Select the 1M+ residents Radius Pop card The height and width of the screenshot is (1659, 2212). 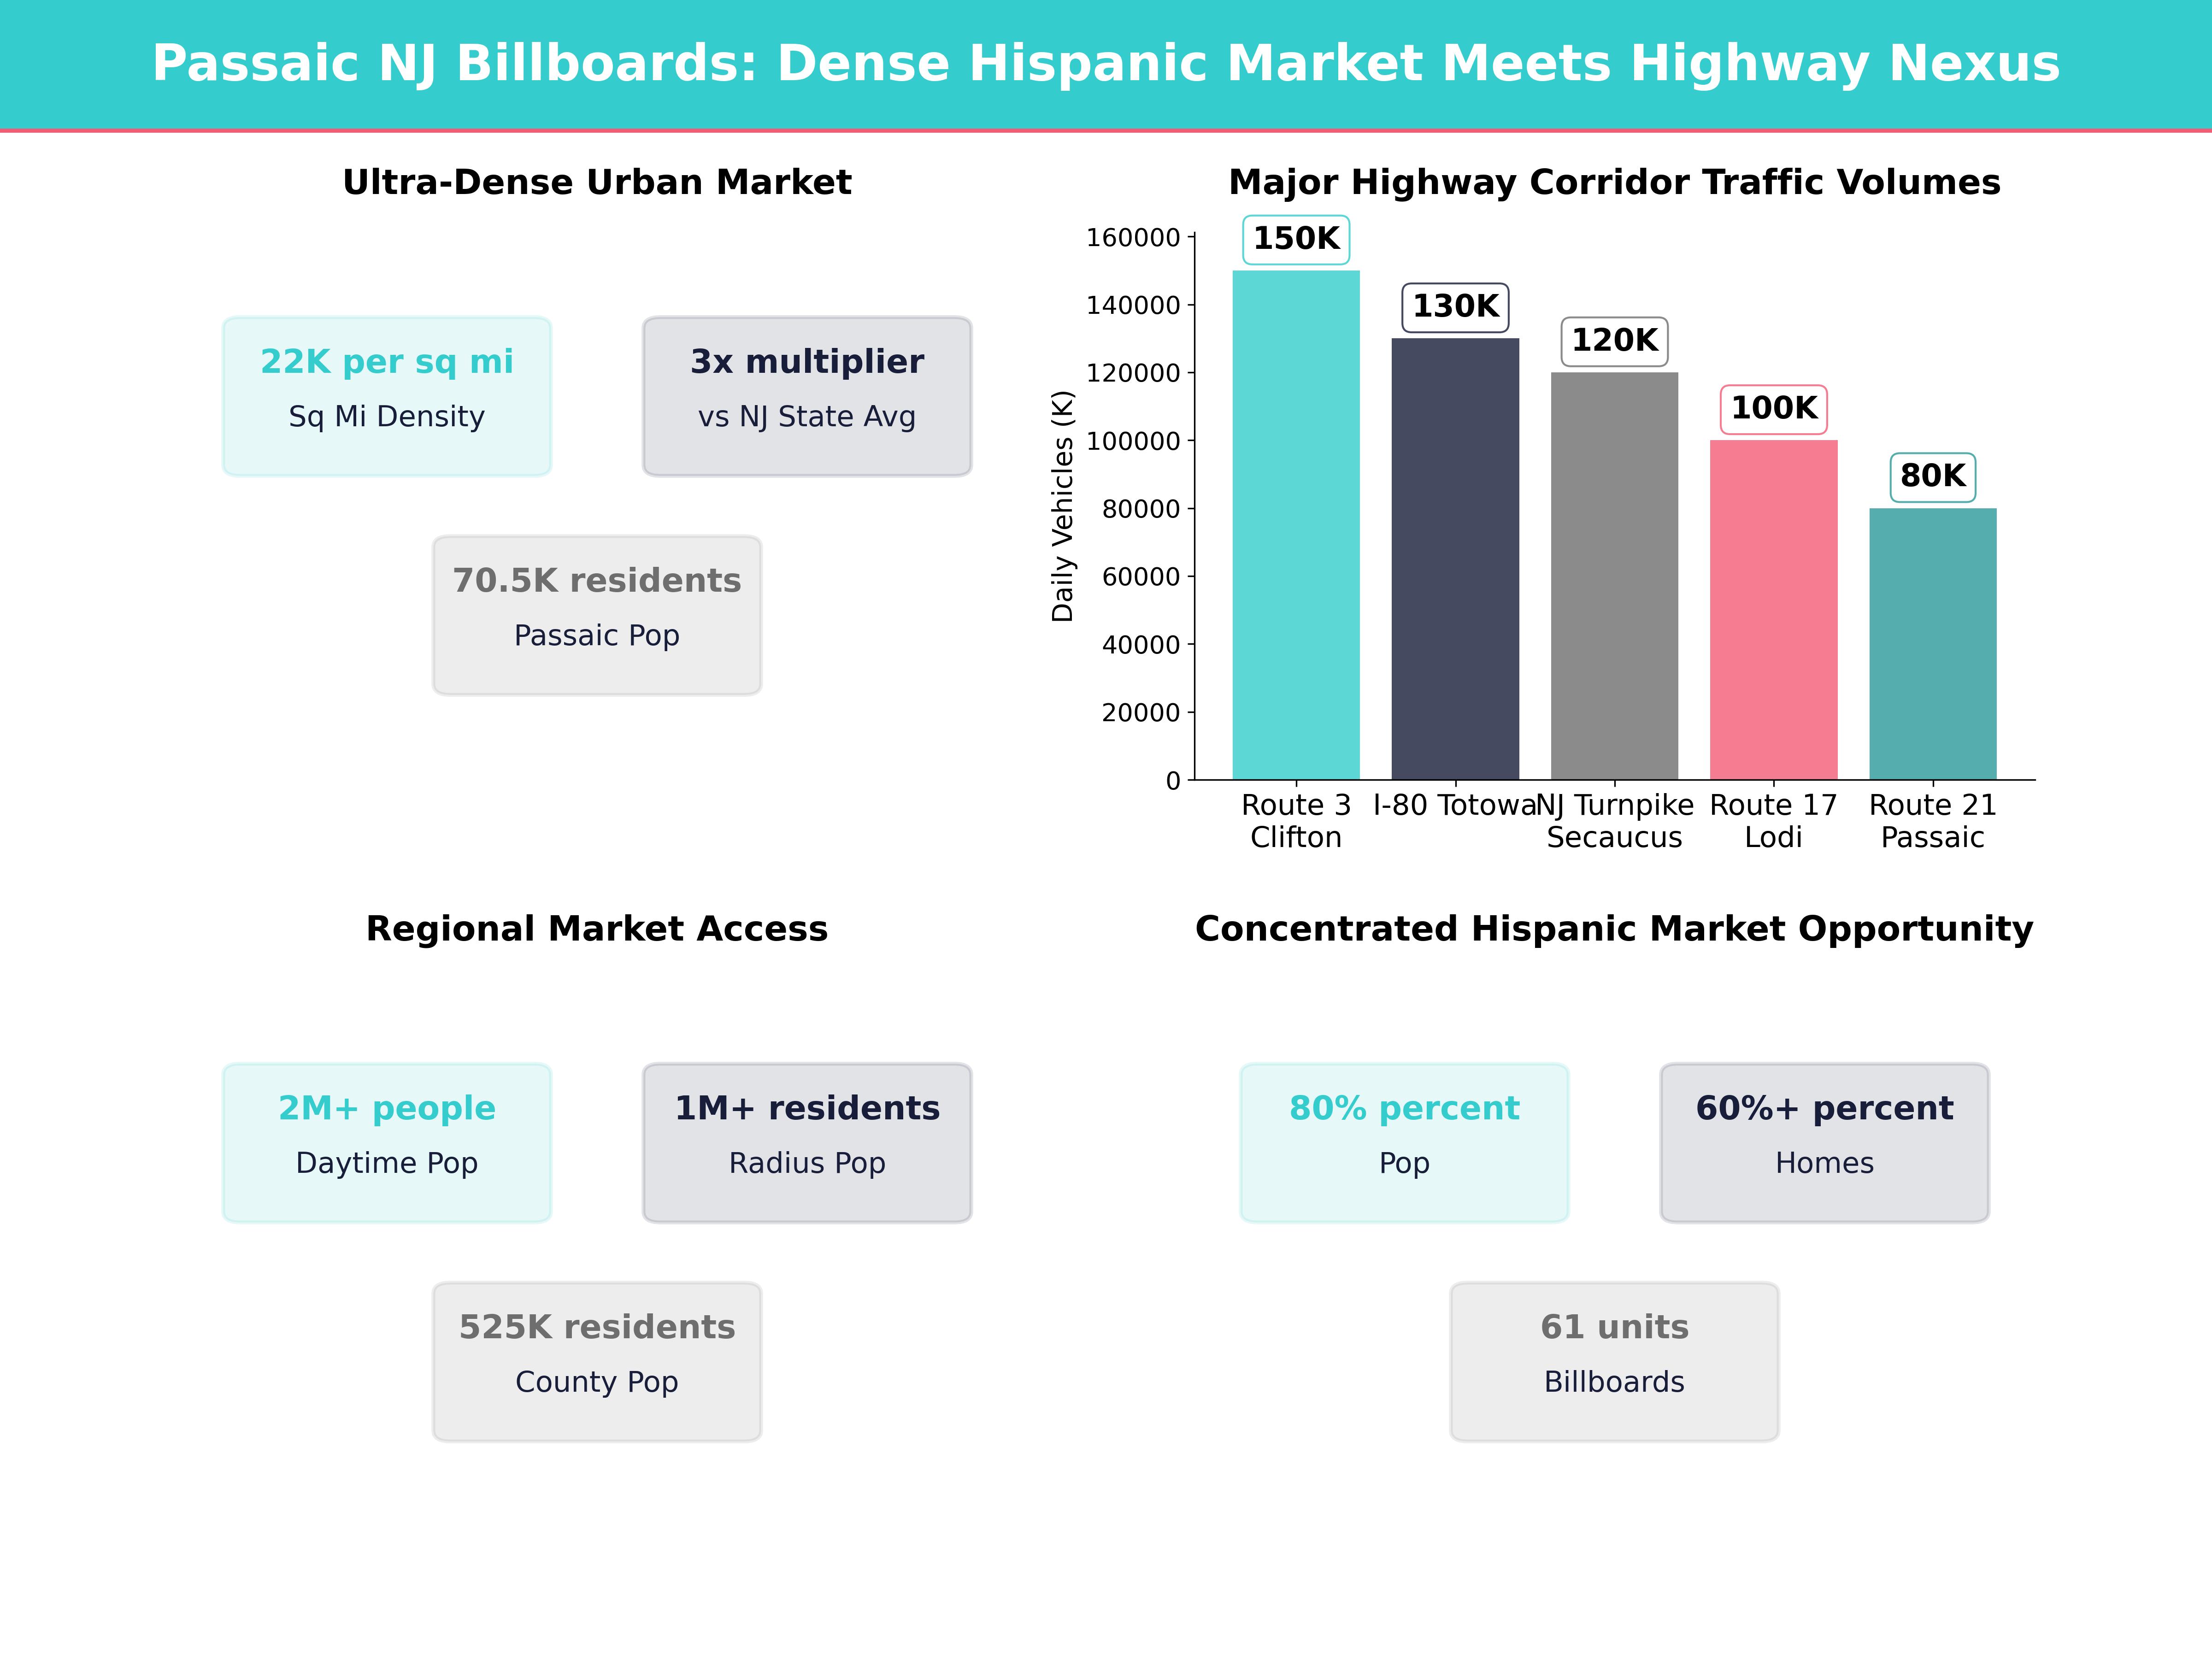[807, 1140]
